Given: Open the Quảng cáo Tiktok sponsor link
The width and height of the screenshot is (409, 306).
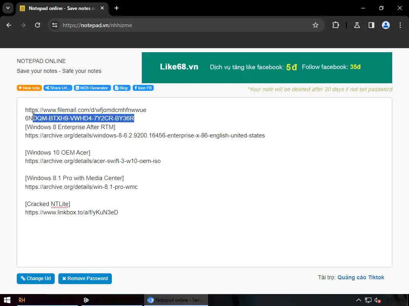Looking at the screenshot, I should coord(361,277).
